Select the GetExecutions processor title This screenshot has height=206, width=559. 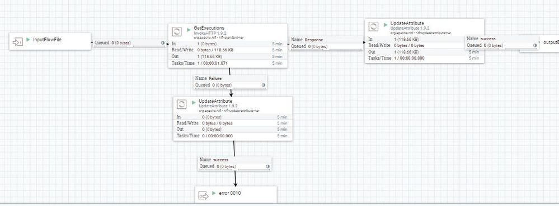point(209,28)
